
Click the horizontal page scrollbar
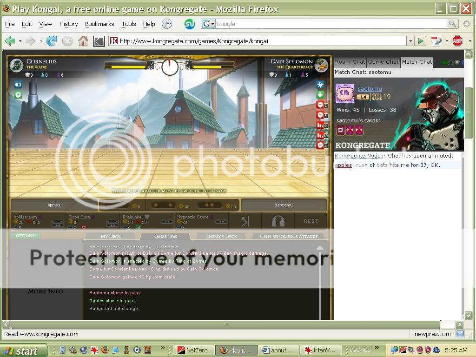pyautogui.click(x=225, y=324)
